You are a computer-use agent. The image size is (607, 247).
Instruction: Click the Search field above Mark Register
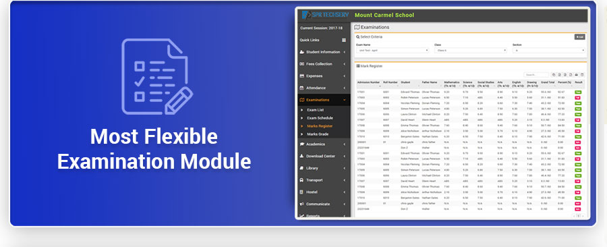click(536, 75)
